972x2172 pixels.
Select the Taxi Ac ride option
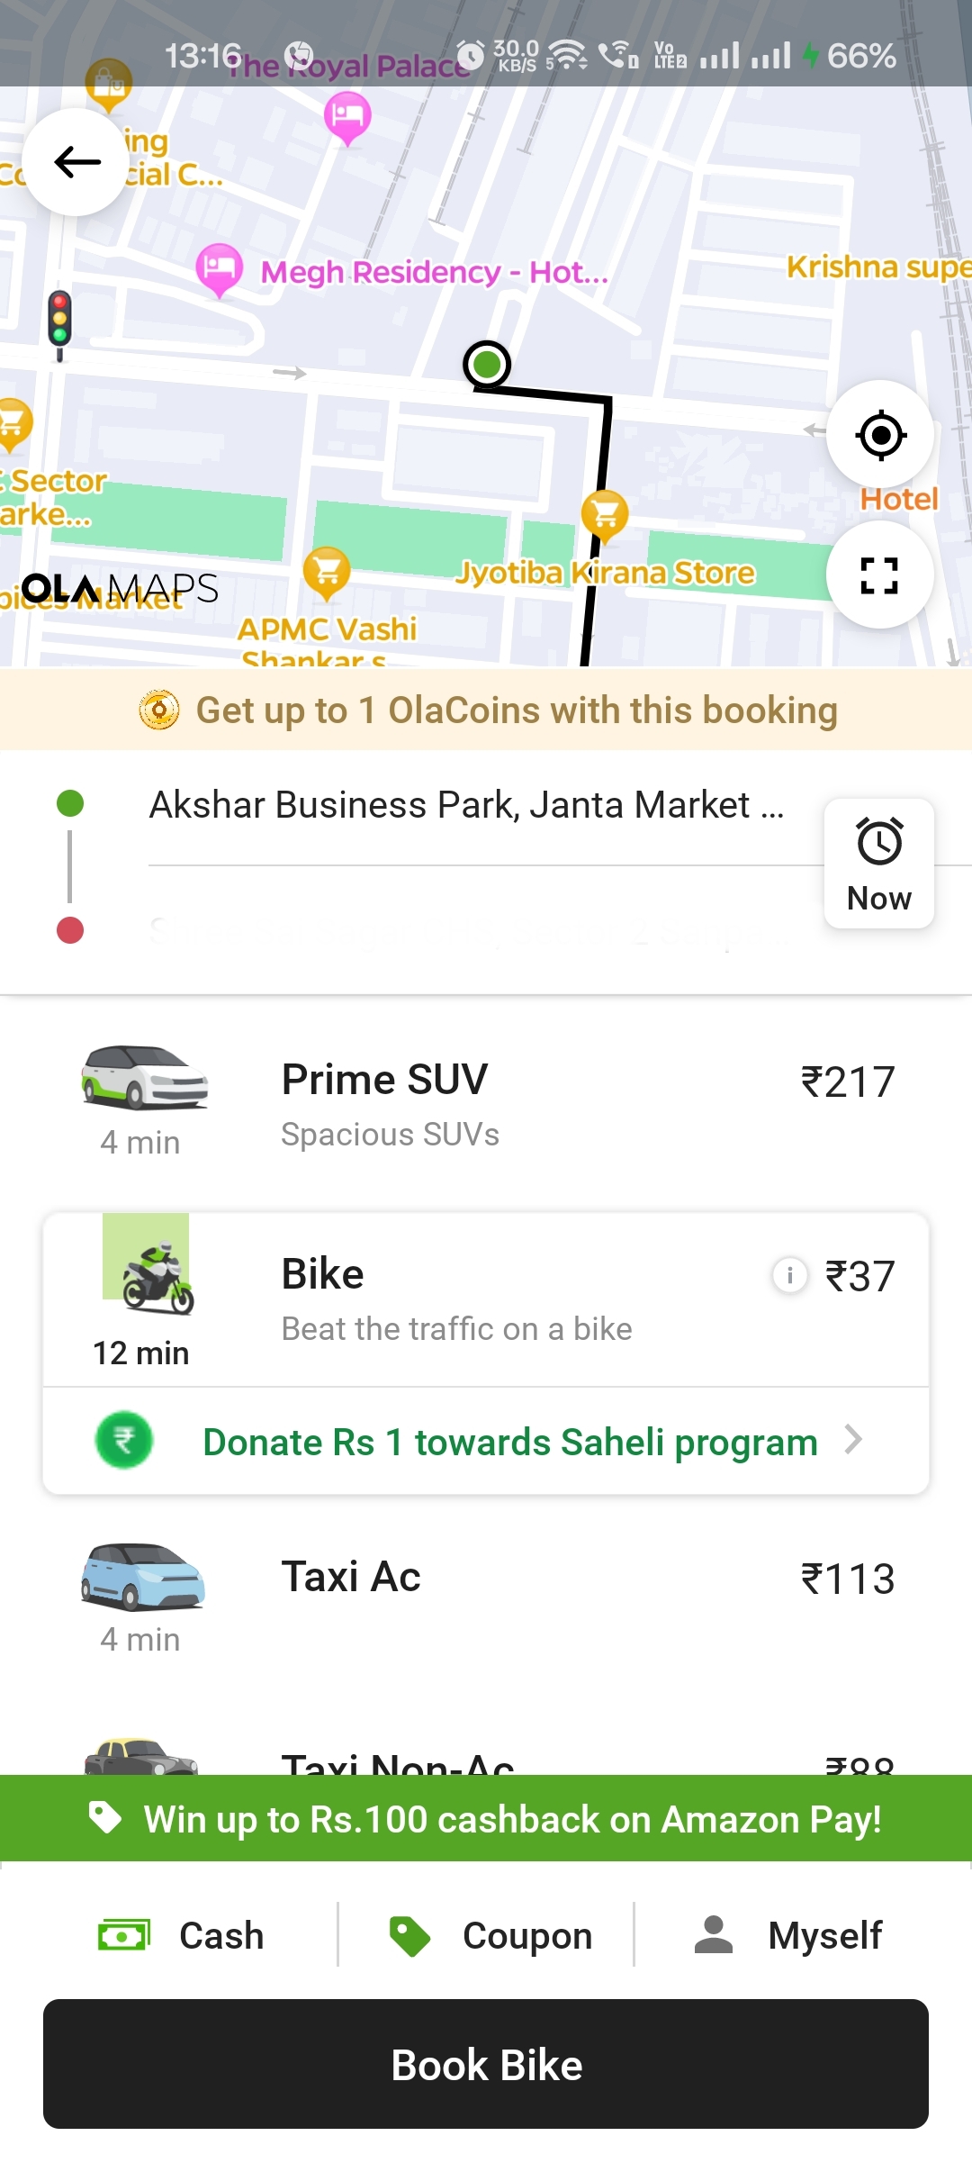486,1596
